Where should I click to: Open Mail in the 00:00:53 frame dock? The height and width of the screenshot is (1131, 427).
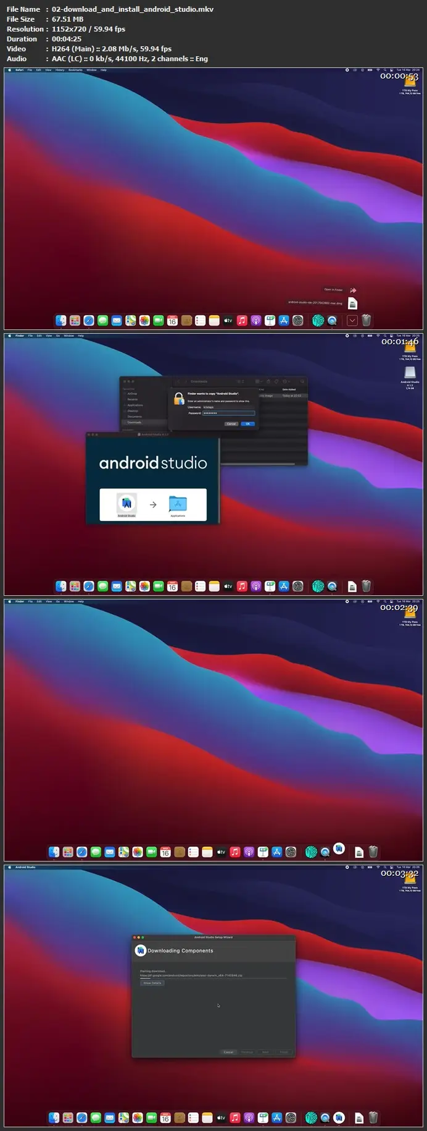click(117, 320)
